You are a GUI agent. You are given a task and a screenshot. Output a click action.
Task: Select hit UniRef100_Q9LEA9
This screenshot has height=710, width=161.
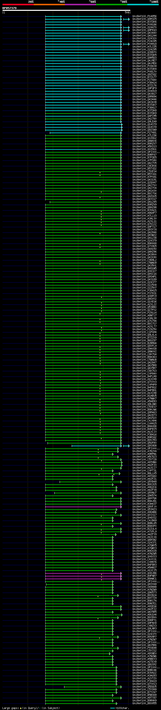click(x=144, y=121)
